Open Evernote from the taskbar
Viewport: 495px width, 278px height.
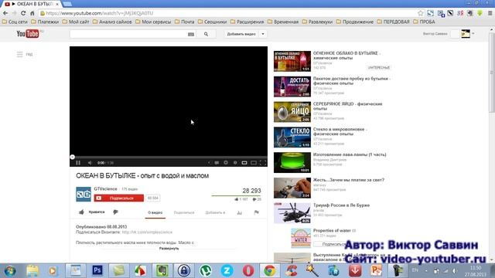(x=162, y=270)
